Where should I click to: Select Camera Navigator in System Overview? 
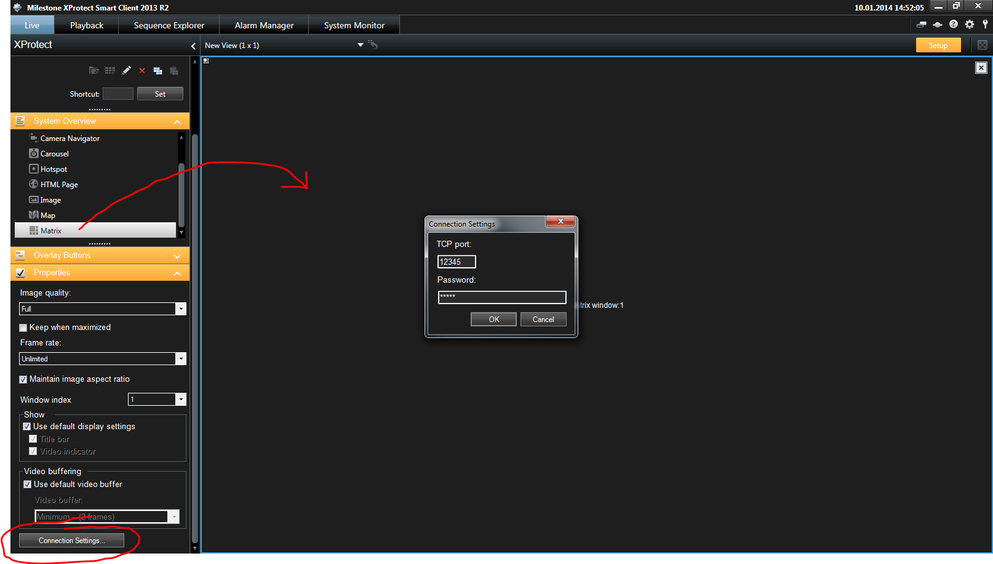(95, 138)
